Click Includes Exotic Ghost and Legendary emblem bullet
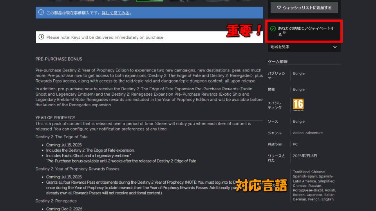 pos(89,156)
